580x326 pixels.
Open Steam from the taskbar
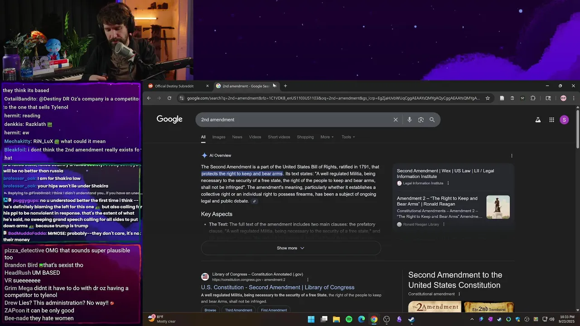coord(411,319)
